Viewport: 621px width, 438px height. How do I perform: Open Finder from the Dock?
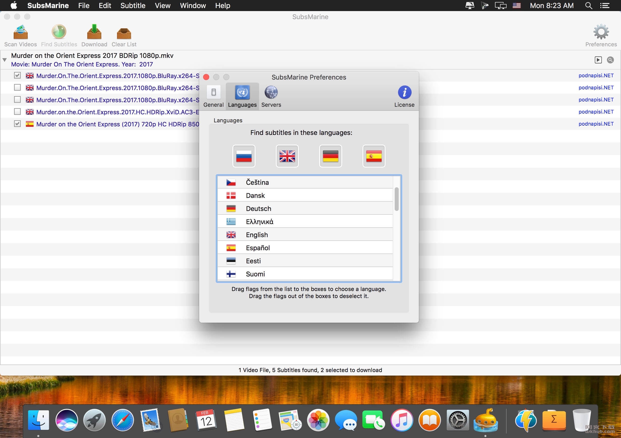click(x=38, y=420)
